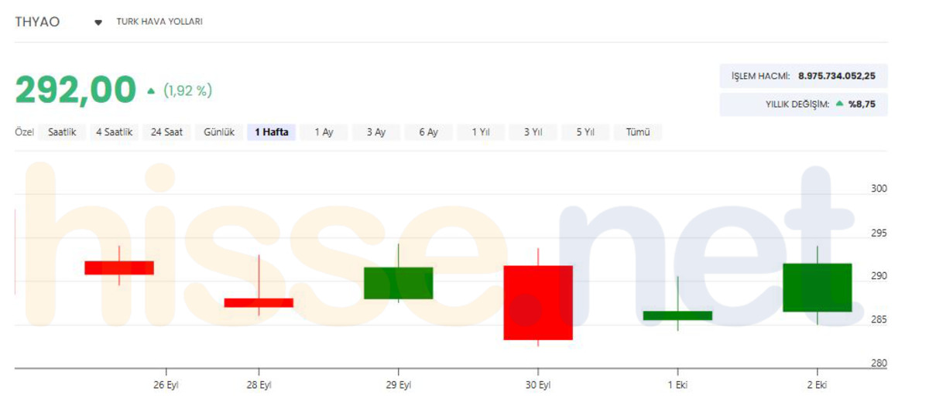Image resolution: width=929 pixels, height=402 pixels.
Task: Click the 300 price axis label
Action: 879,189
